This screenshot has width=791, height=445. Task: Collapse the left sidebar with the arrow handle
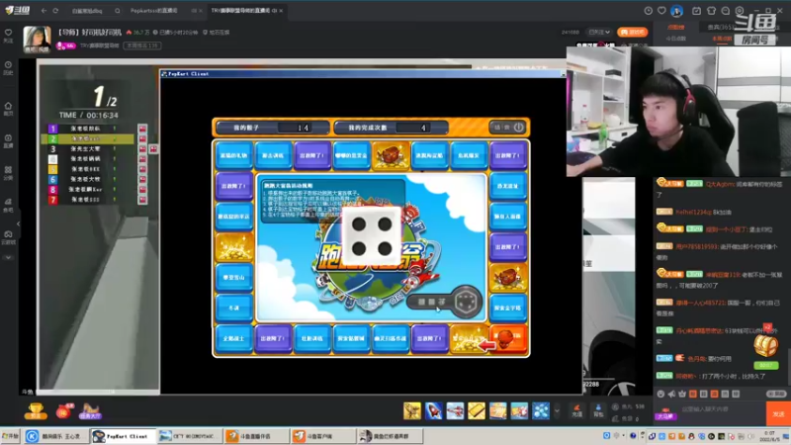[18, 223]
